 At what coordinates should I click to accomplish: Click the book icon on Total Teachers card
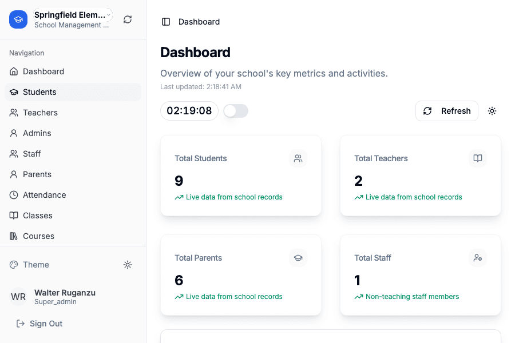[x=478, y=158]
